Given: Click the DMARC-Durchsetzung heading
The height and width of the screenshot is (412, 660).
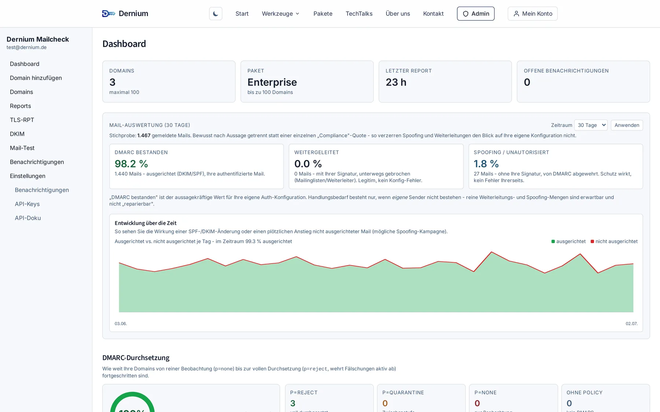Looking at the screenshot, I should click(x=136, y=358).
